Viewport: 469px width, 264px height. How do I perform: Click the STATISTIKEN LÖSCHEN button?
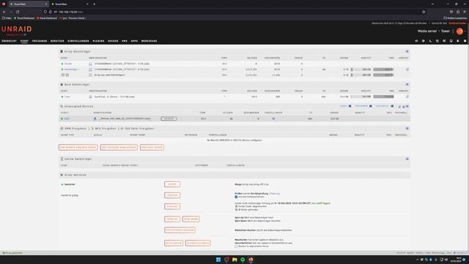pyautogui.click(x=180, y=230)
